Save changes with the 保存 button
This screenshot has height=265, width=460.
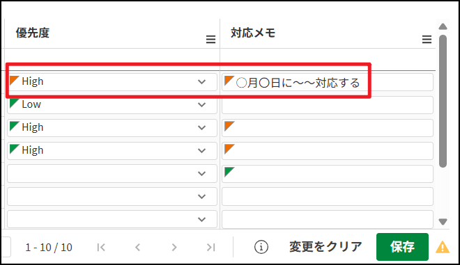coord(402,247)
